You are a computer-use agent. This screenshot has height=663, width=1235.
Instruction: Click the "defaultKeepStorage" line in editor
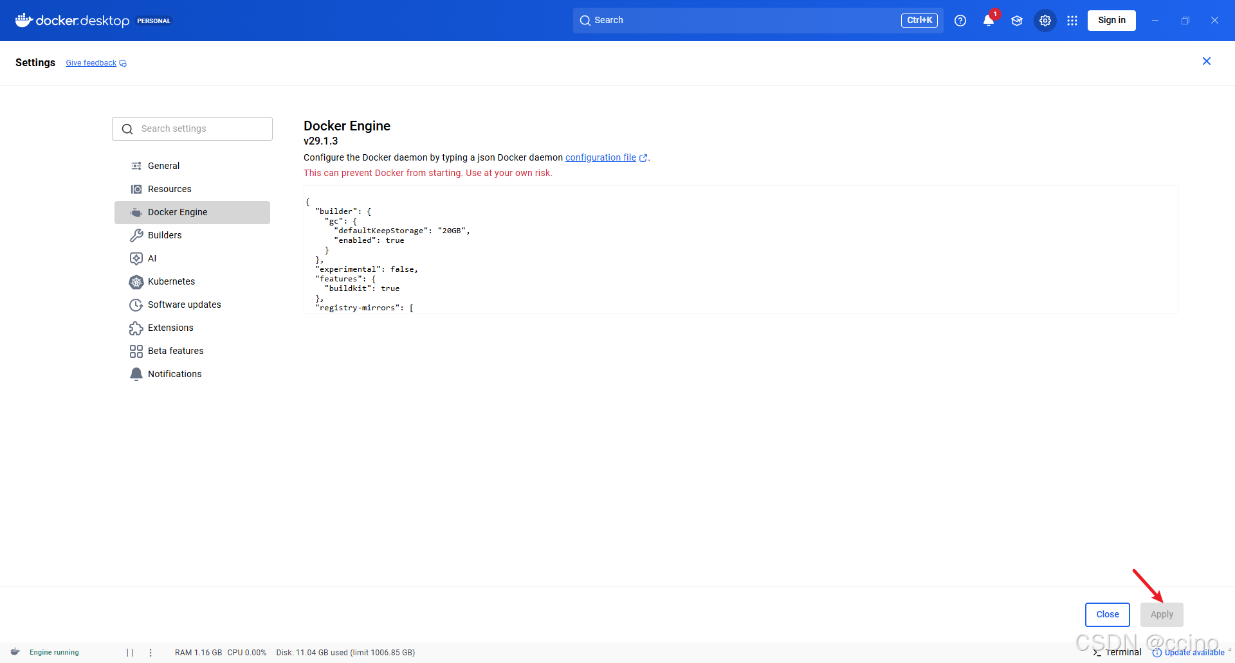tap(402, 231)
